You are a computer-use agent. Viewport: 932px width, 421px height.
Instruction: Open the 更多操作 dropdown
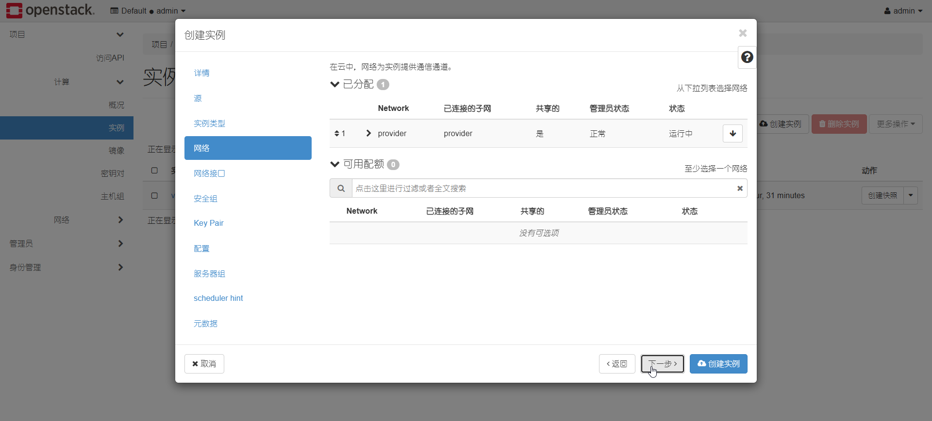click(896, 124)
